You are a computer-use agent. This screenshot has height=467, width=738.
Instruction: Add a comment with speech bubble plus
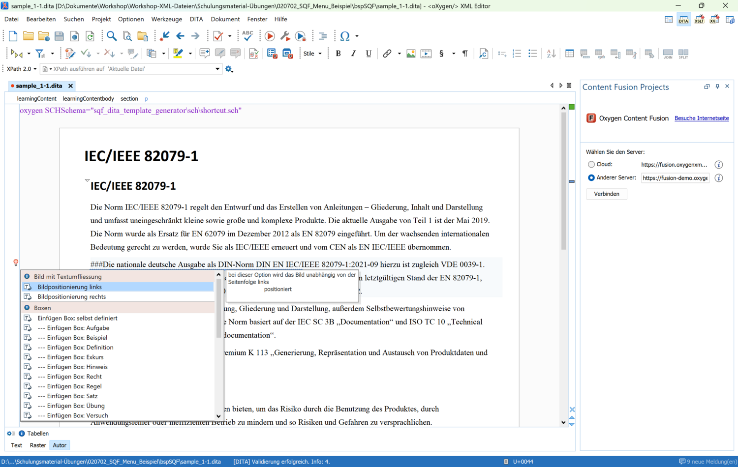click(205, 53)
